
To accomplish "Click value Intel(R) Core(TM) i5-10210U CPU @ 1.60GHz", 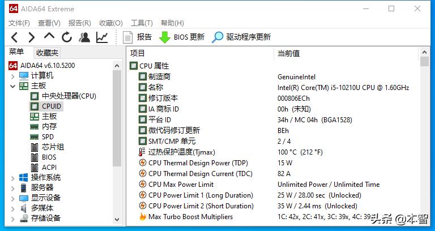I will click(343, 88).
